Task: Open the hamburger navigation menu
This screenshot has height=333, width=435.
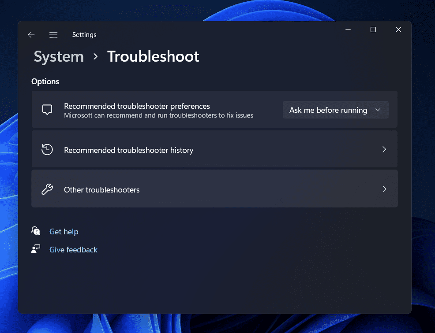Action: point(53,35)
